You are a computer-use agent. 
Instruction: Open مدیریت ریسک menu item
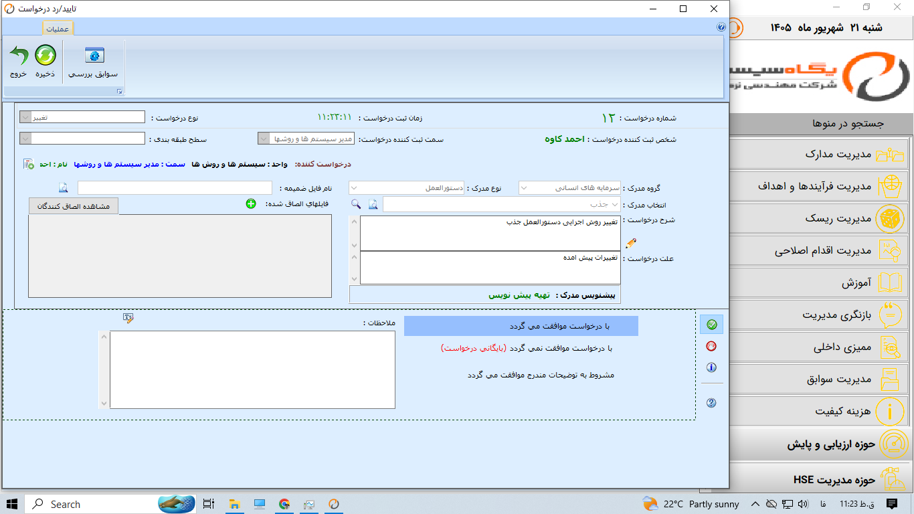coord(819,218)
